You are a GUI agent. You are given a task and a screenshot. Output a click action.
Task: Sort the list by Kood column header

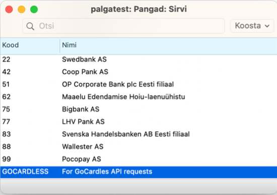point(30,45)
